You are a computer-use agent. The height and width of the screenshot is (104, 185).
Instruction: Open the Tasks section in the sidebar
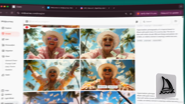(6, 75)
